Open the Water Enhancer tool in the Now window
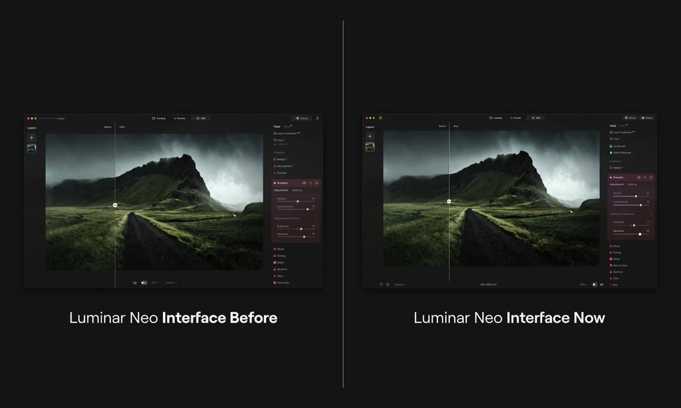Screen dimensions: 681x408 point(621,152)
